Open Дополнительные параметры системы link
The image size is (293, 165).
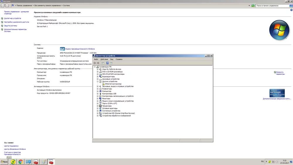click(15, 30)
